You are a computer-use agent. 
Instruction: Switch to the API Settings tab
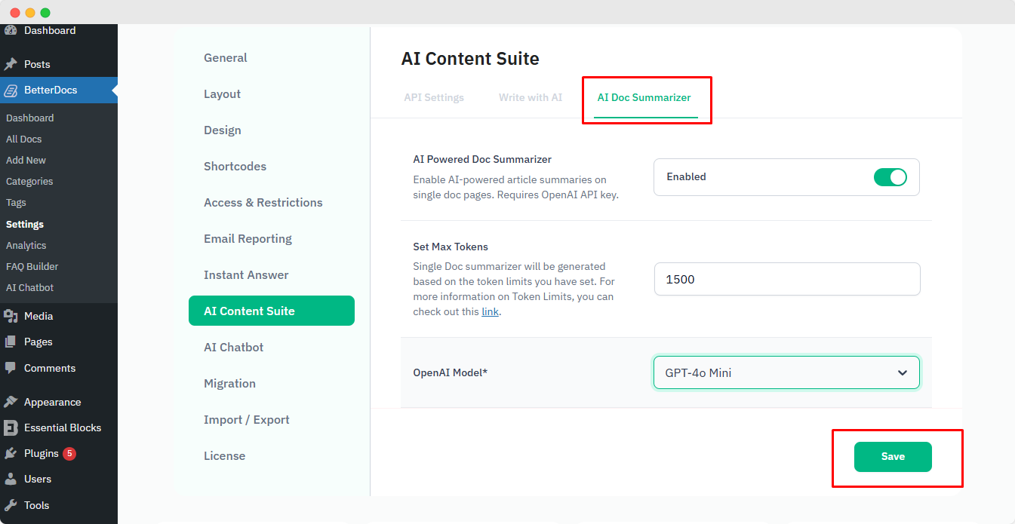[434, 97]
